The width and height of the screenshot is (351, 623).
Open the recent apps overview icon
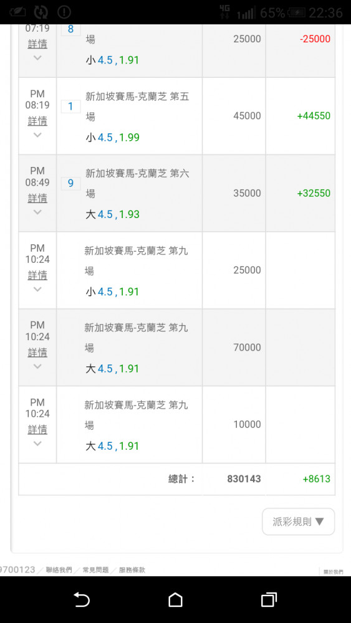269,599
